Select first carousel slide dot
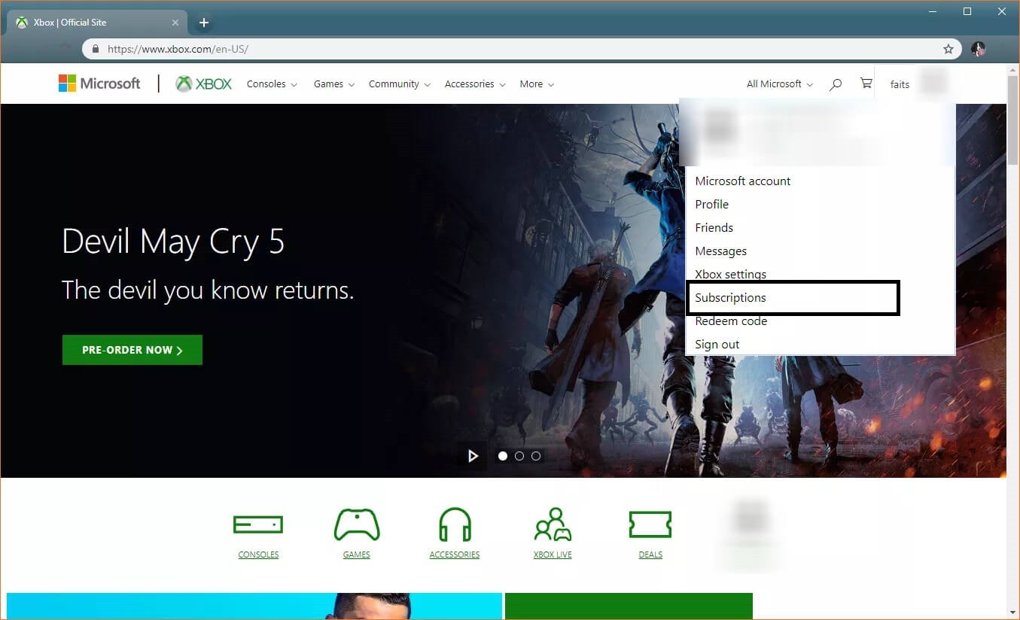This screenshot has width=1020, height=620. (503, 456)
